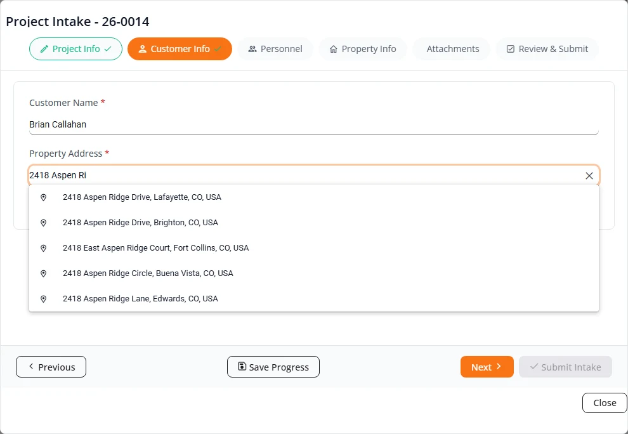This screenshot has height=434, width=628.
Task: Pick 2418 Aspen Ridge Circle, Buena Vista
Action: 314,273
